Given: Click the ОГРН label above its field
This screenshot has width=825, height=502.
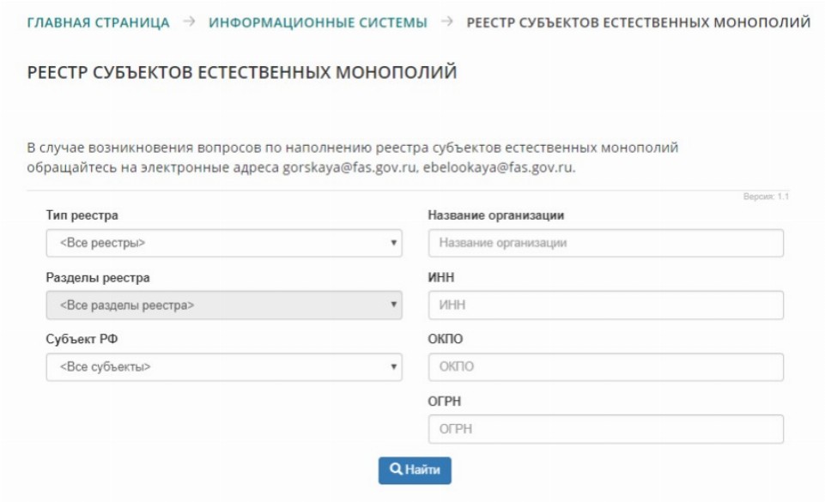Looking at the screenshot, I should [x=445, y=401].
